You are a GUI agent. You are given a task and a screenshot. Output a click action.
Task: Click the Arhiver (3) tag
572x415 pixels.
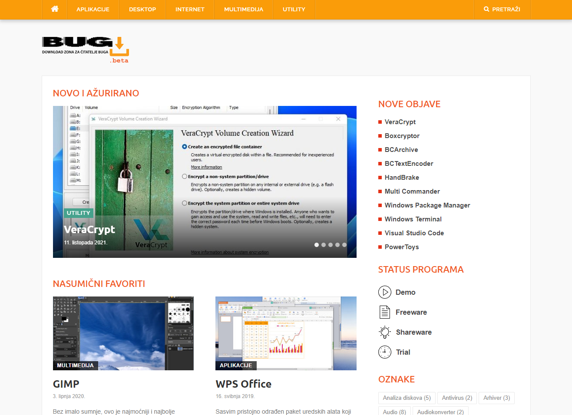tap(496, 398)
